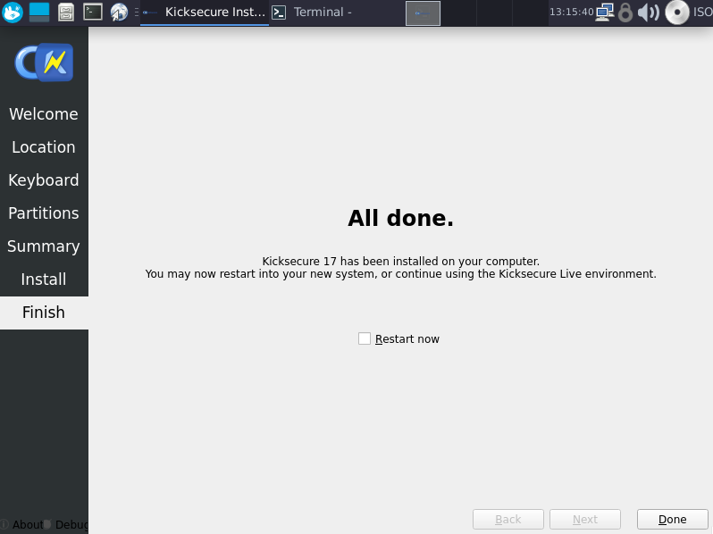
Task: Click the network connections tray icon
Action: (605, 13)
